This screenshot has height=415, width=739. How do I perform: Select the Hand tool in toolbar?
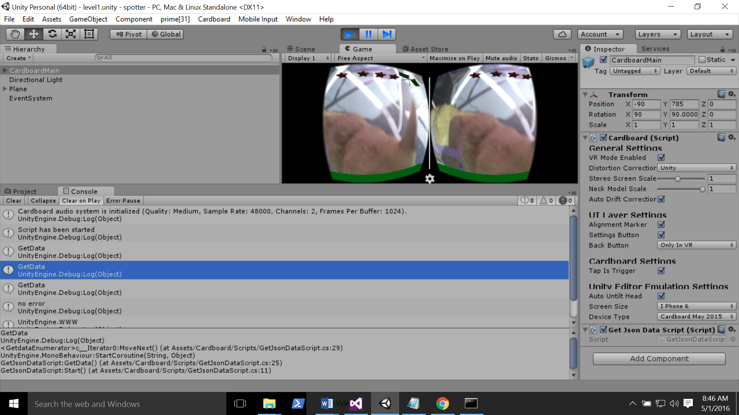pyautogui.click(x=15, y=34)
